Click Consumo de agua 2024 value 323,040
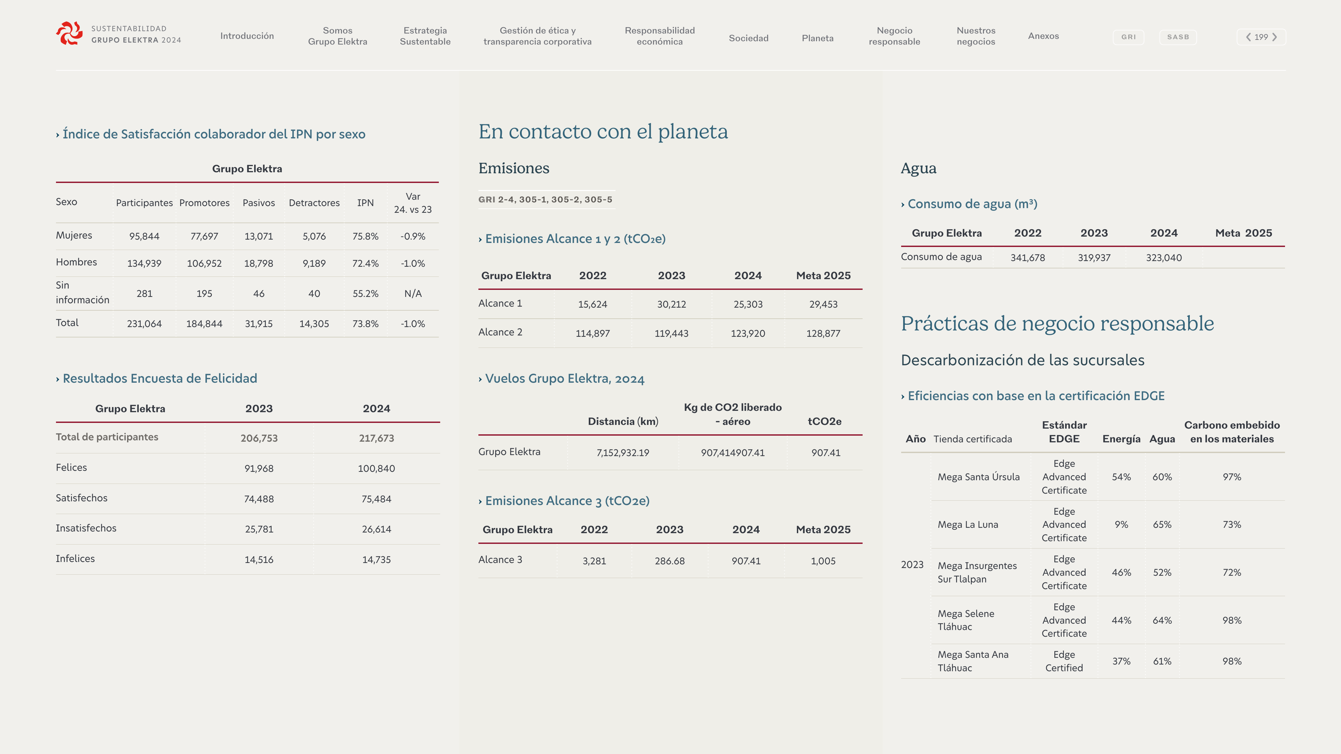 click(x=1163, y=258)
